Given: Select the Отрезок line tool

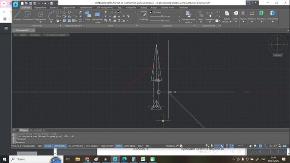Looking at the screenshot, I should (17, 16).
